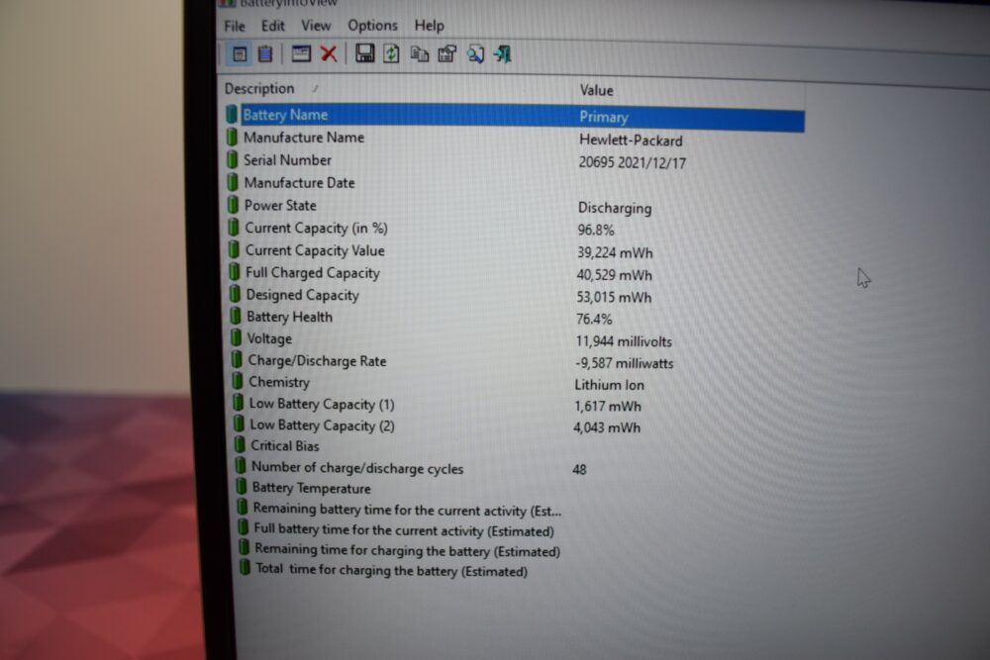Viewport: 990px width, 660px height.
Task: Open the File menu
Action: (x=235, y=26)
